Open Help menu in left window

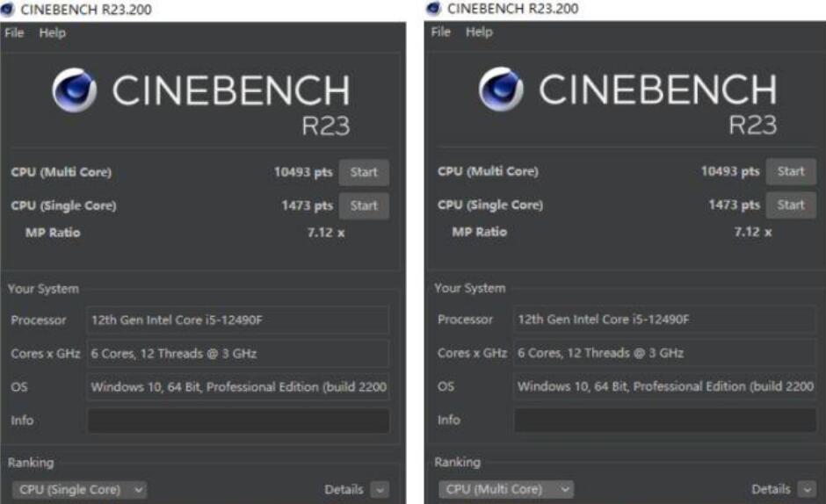click(x=52, y=32)
